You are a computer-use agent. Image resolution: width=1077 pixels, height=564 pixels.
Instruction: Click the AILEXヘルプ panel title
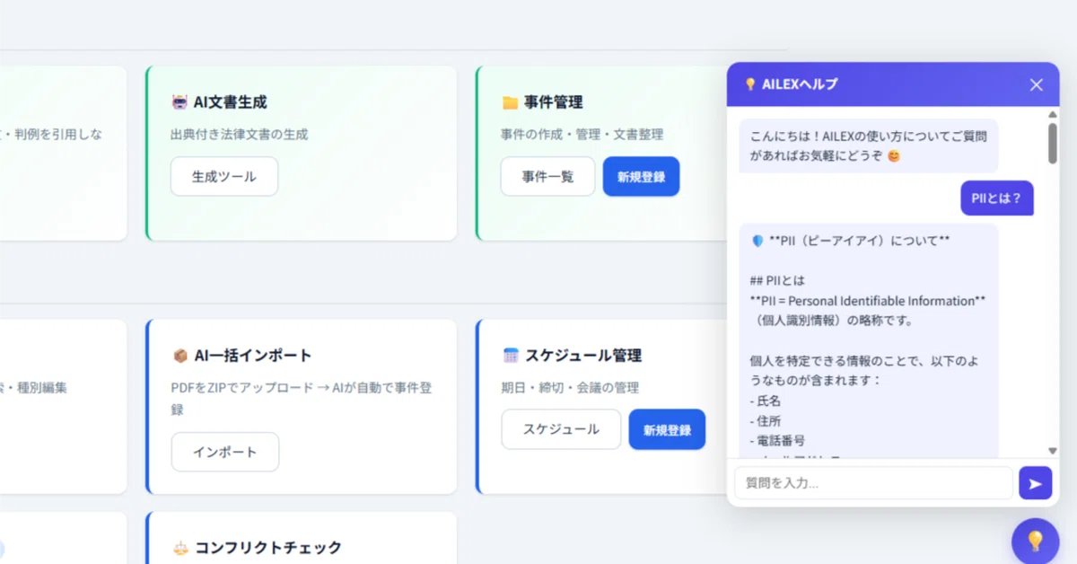tap(800, 84)
